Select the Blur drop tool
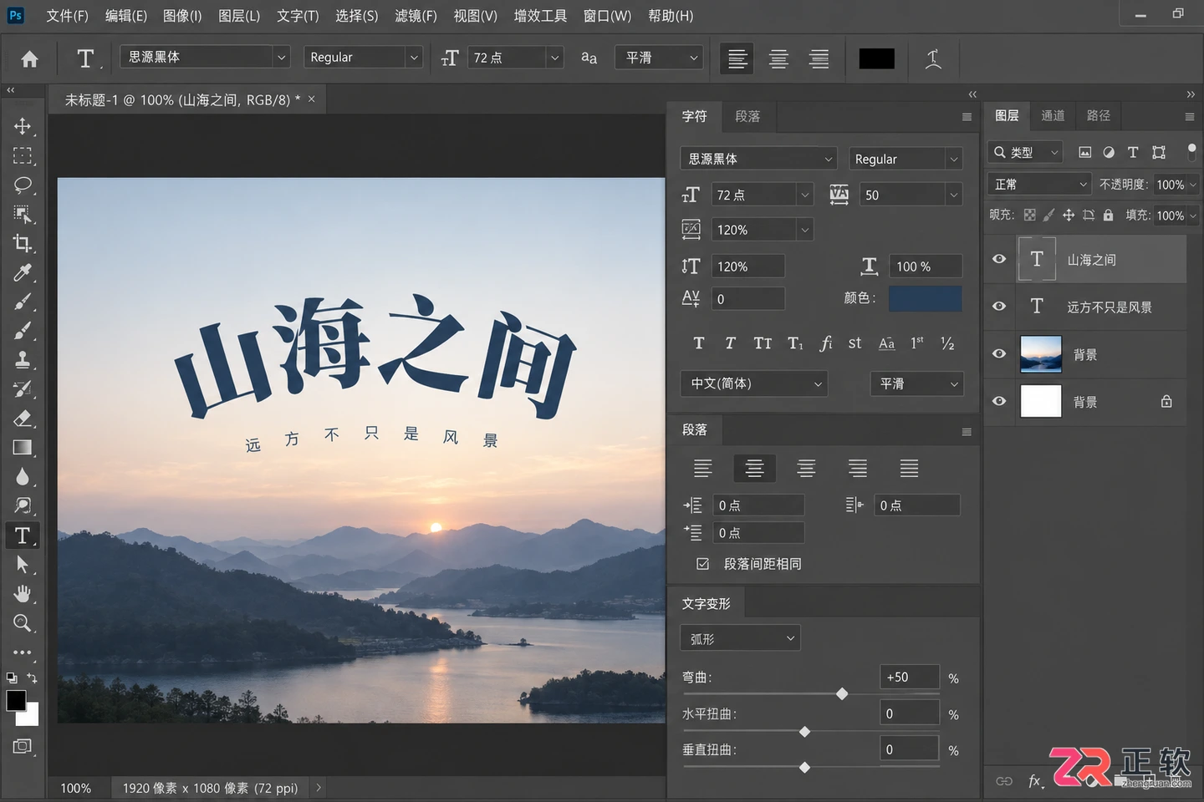This screenshot has width=1204, height=802. tap(23, 477)
